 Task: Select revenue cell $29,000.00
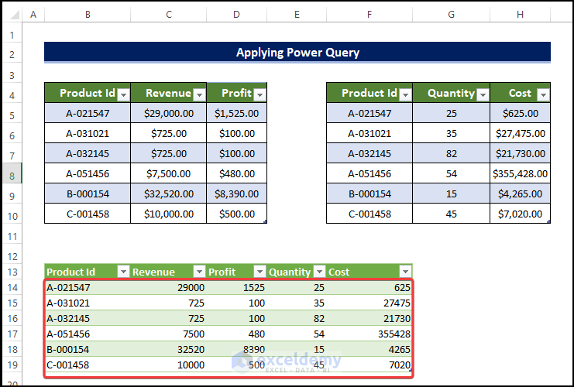tap(169, 113)
